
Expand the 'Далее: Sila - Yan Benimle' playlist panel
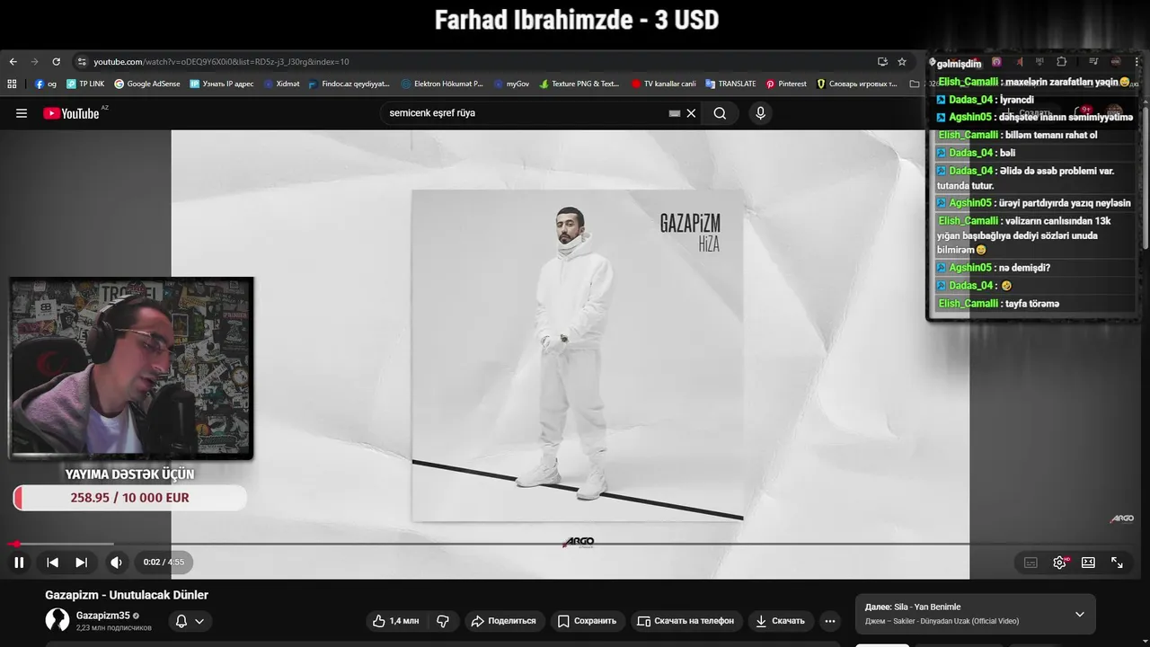[x=1079, y=615]
